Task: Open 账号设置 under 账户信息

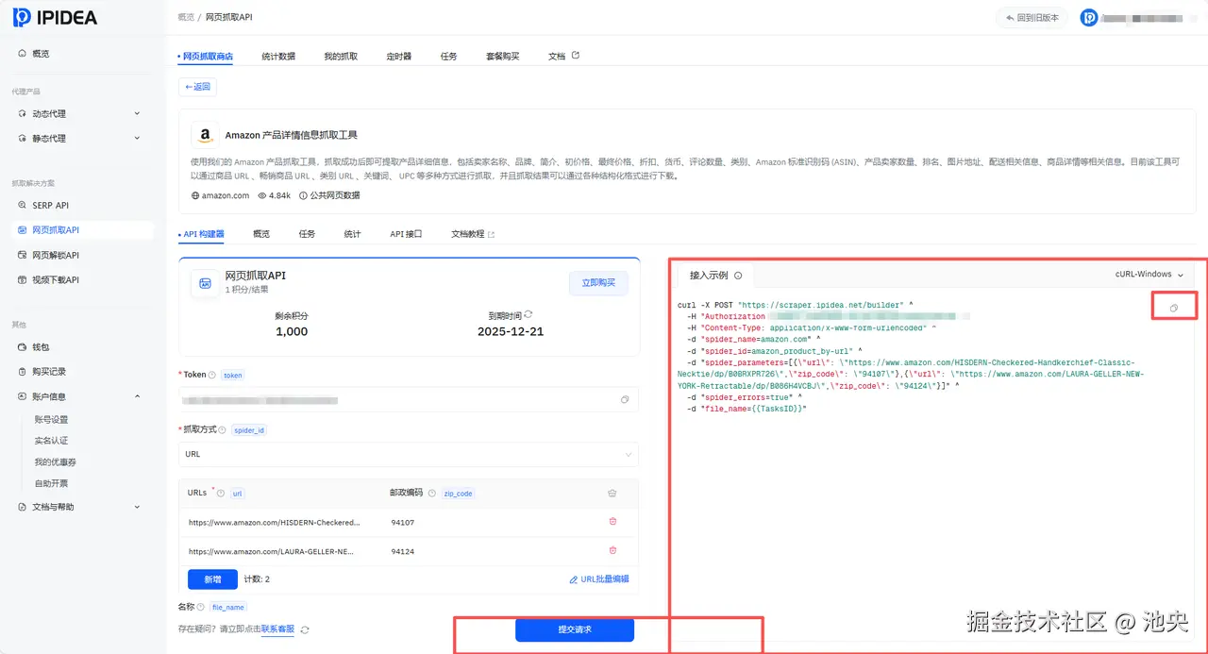Action: coord(51,419)
